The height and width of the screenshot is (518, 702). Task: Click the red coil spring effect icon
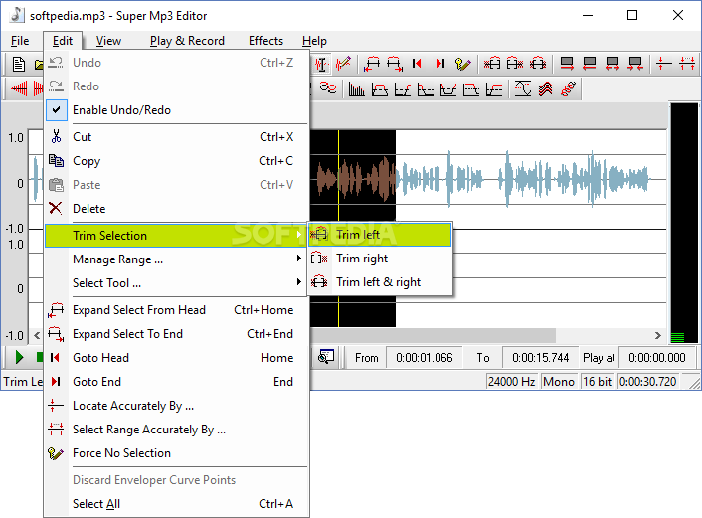coord(568,89)
